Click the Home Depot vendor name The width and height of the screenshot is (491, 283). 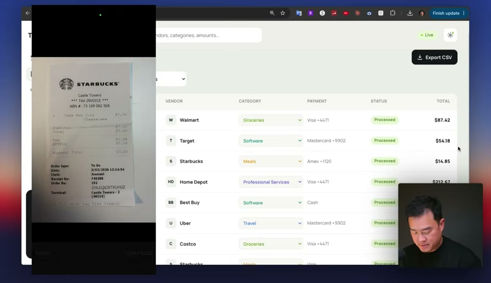coord(193,182)
